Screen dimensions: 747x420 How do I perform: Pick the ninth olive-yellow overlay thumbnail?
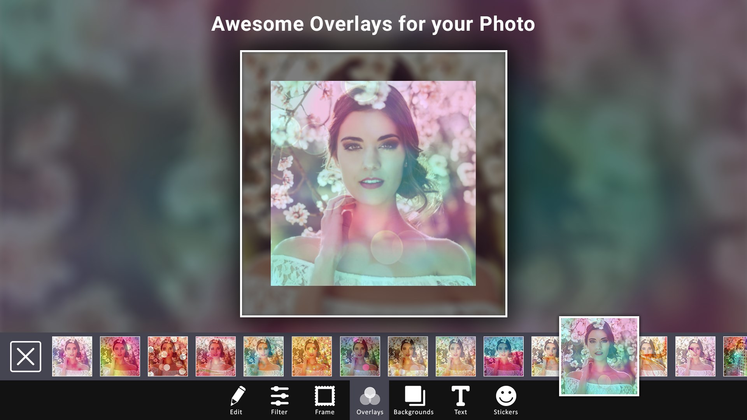point(456,357)
